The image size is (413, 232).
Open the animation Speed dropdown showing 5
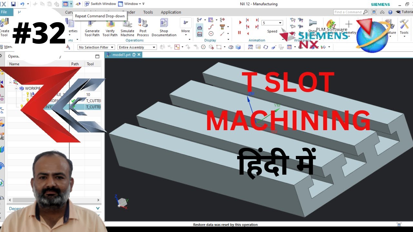coord(272,23)
